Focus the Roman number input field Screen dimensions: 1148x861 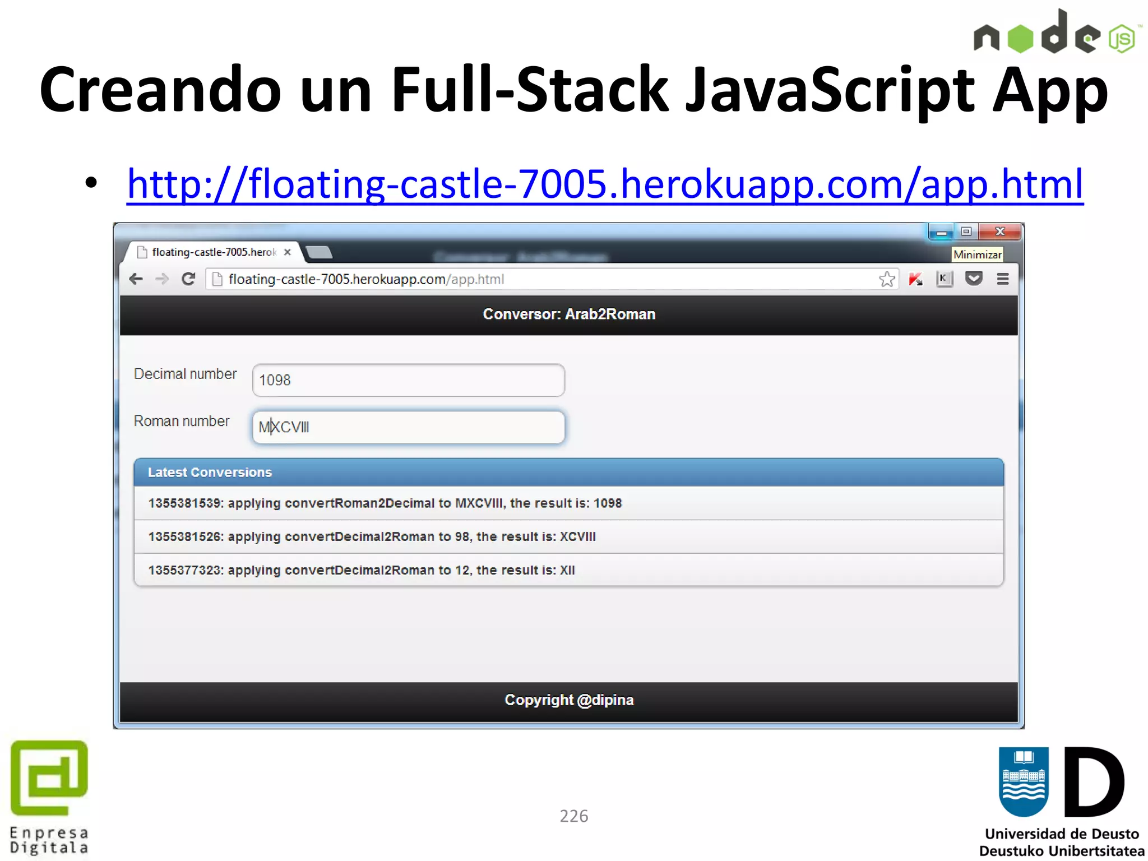[x=409, y=427]
